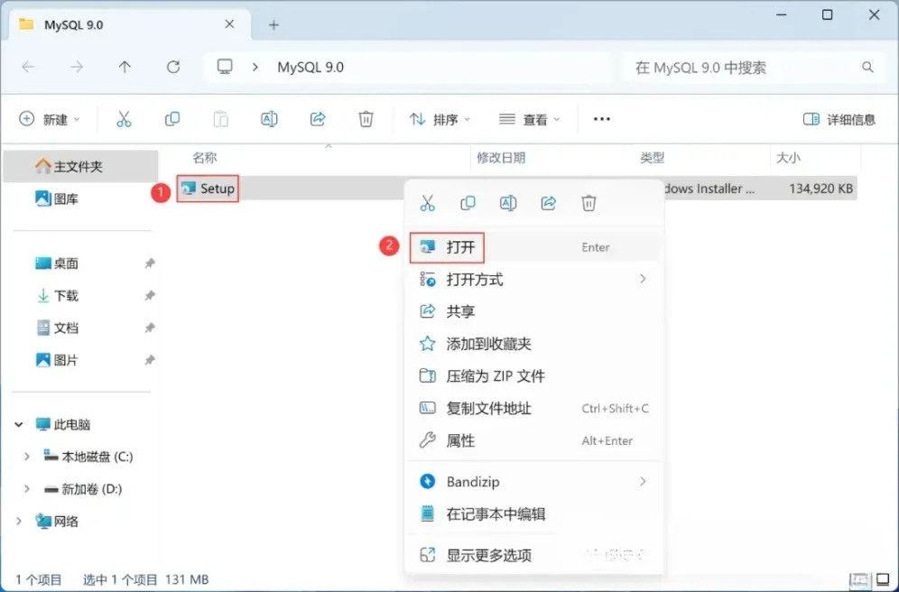Unpin 图片 from quick access

[150, 360]
